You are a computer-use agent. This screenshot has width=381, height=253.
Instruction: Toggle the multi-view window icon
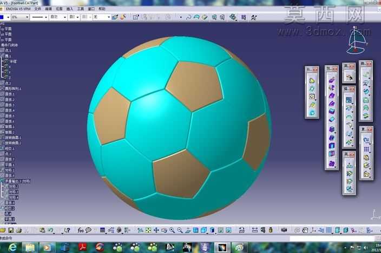click(x=195, y=230)
